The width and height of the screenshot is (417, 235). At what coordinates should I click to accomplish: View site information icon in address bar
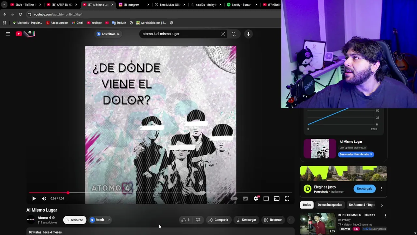tap(30, 14)
